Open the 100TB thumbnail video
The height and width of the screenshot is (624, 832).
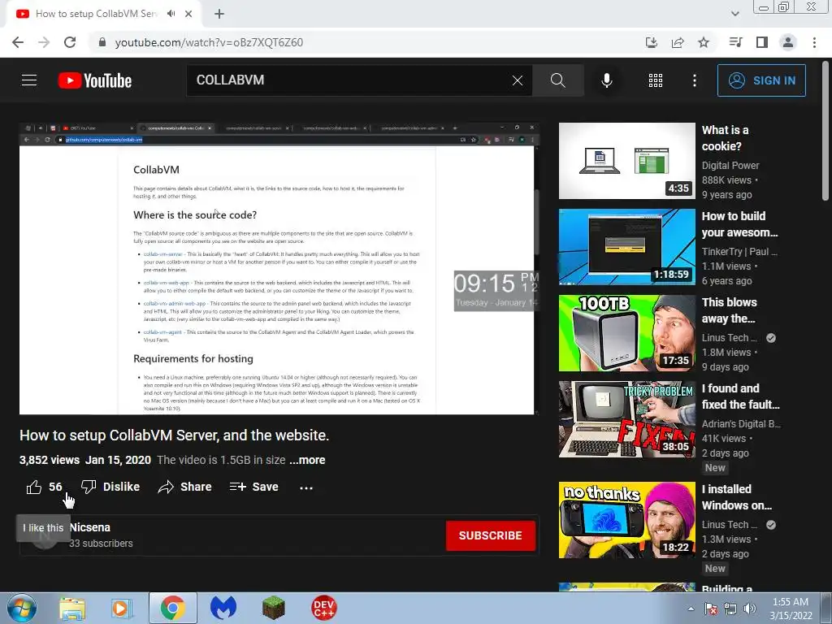[x=627, y=332]
